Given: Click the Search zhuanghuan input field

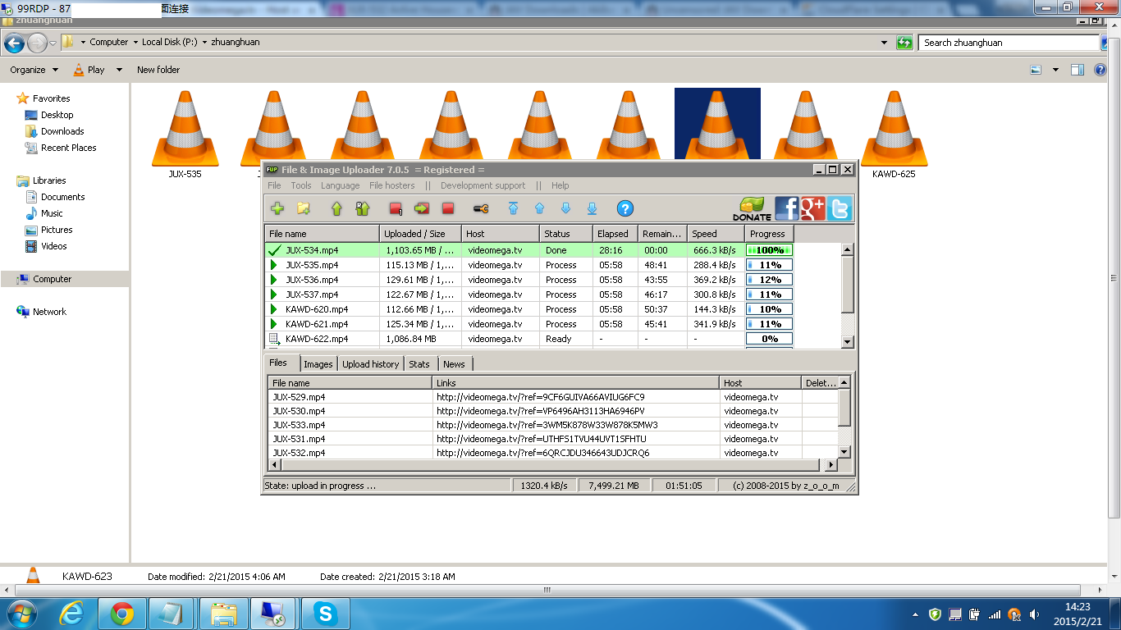Looking at the screenshot, I should (x=1009, y=43).
